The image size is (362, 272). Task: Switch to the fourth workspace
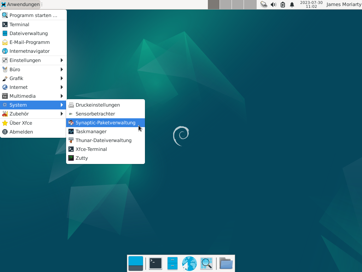(x=250, y=5)
